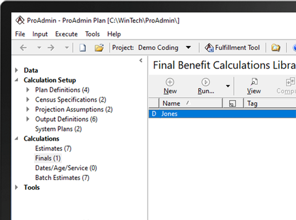Create a new file with blank-page icon
This screenshot has height=220, width=296.
pos(83,48)
